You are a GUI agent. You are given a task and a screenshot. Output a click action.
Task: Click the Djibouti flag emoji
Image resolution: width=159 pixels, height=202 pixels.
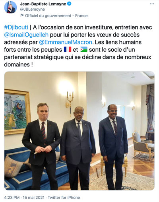84,49
